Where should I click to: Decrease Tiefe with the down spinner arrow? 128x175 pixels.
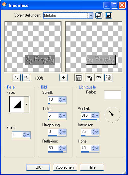click(60, 117)
